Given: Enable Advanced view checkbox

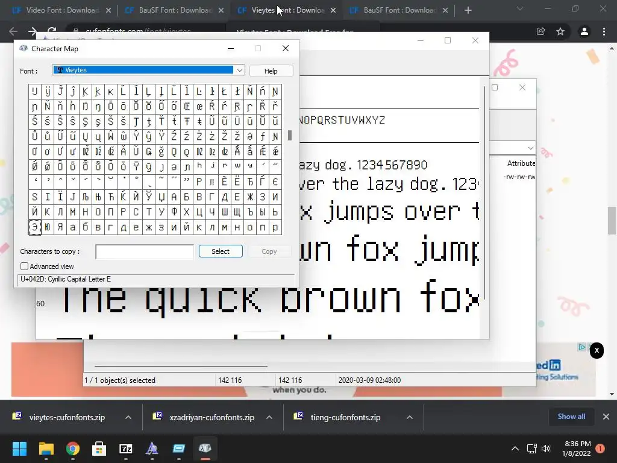Looking at the screenshot, I should [24, 266].
